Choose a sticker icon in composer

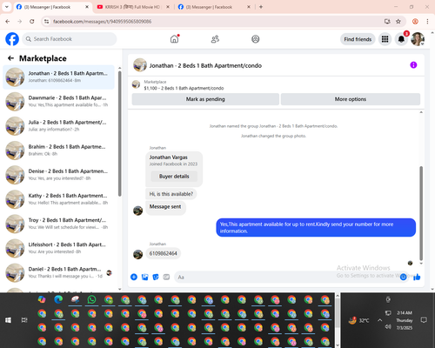(156, 277)
